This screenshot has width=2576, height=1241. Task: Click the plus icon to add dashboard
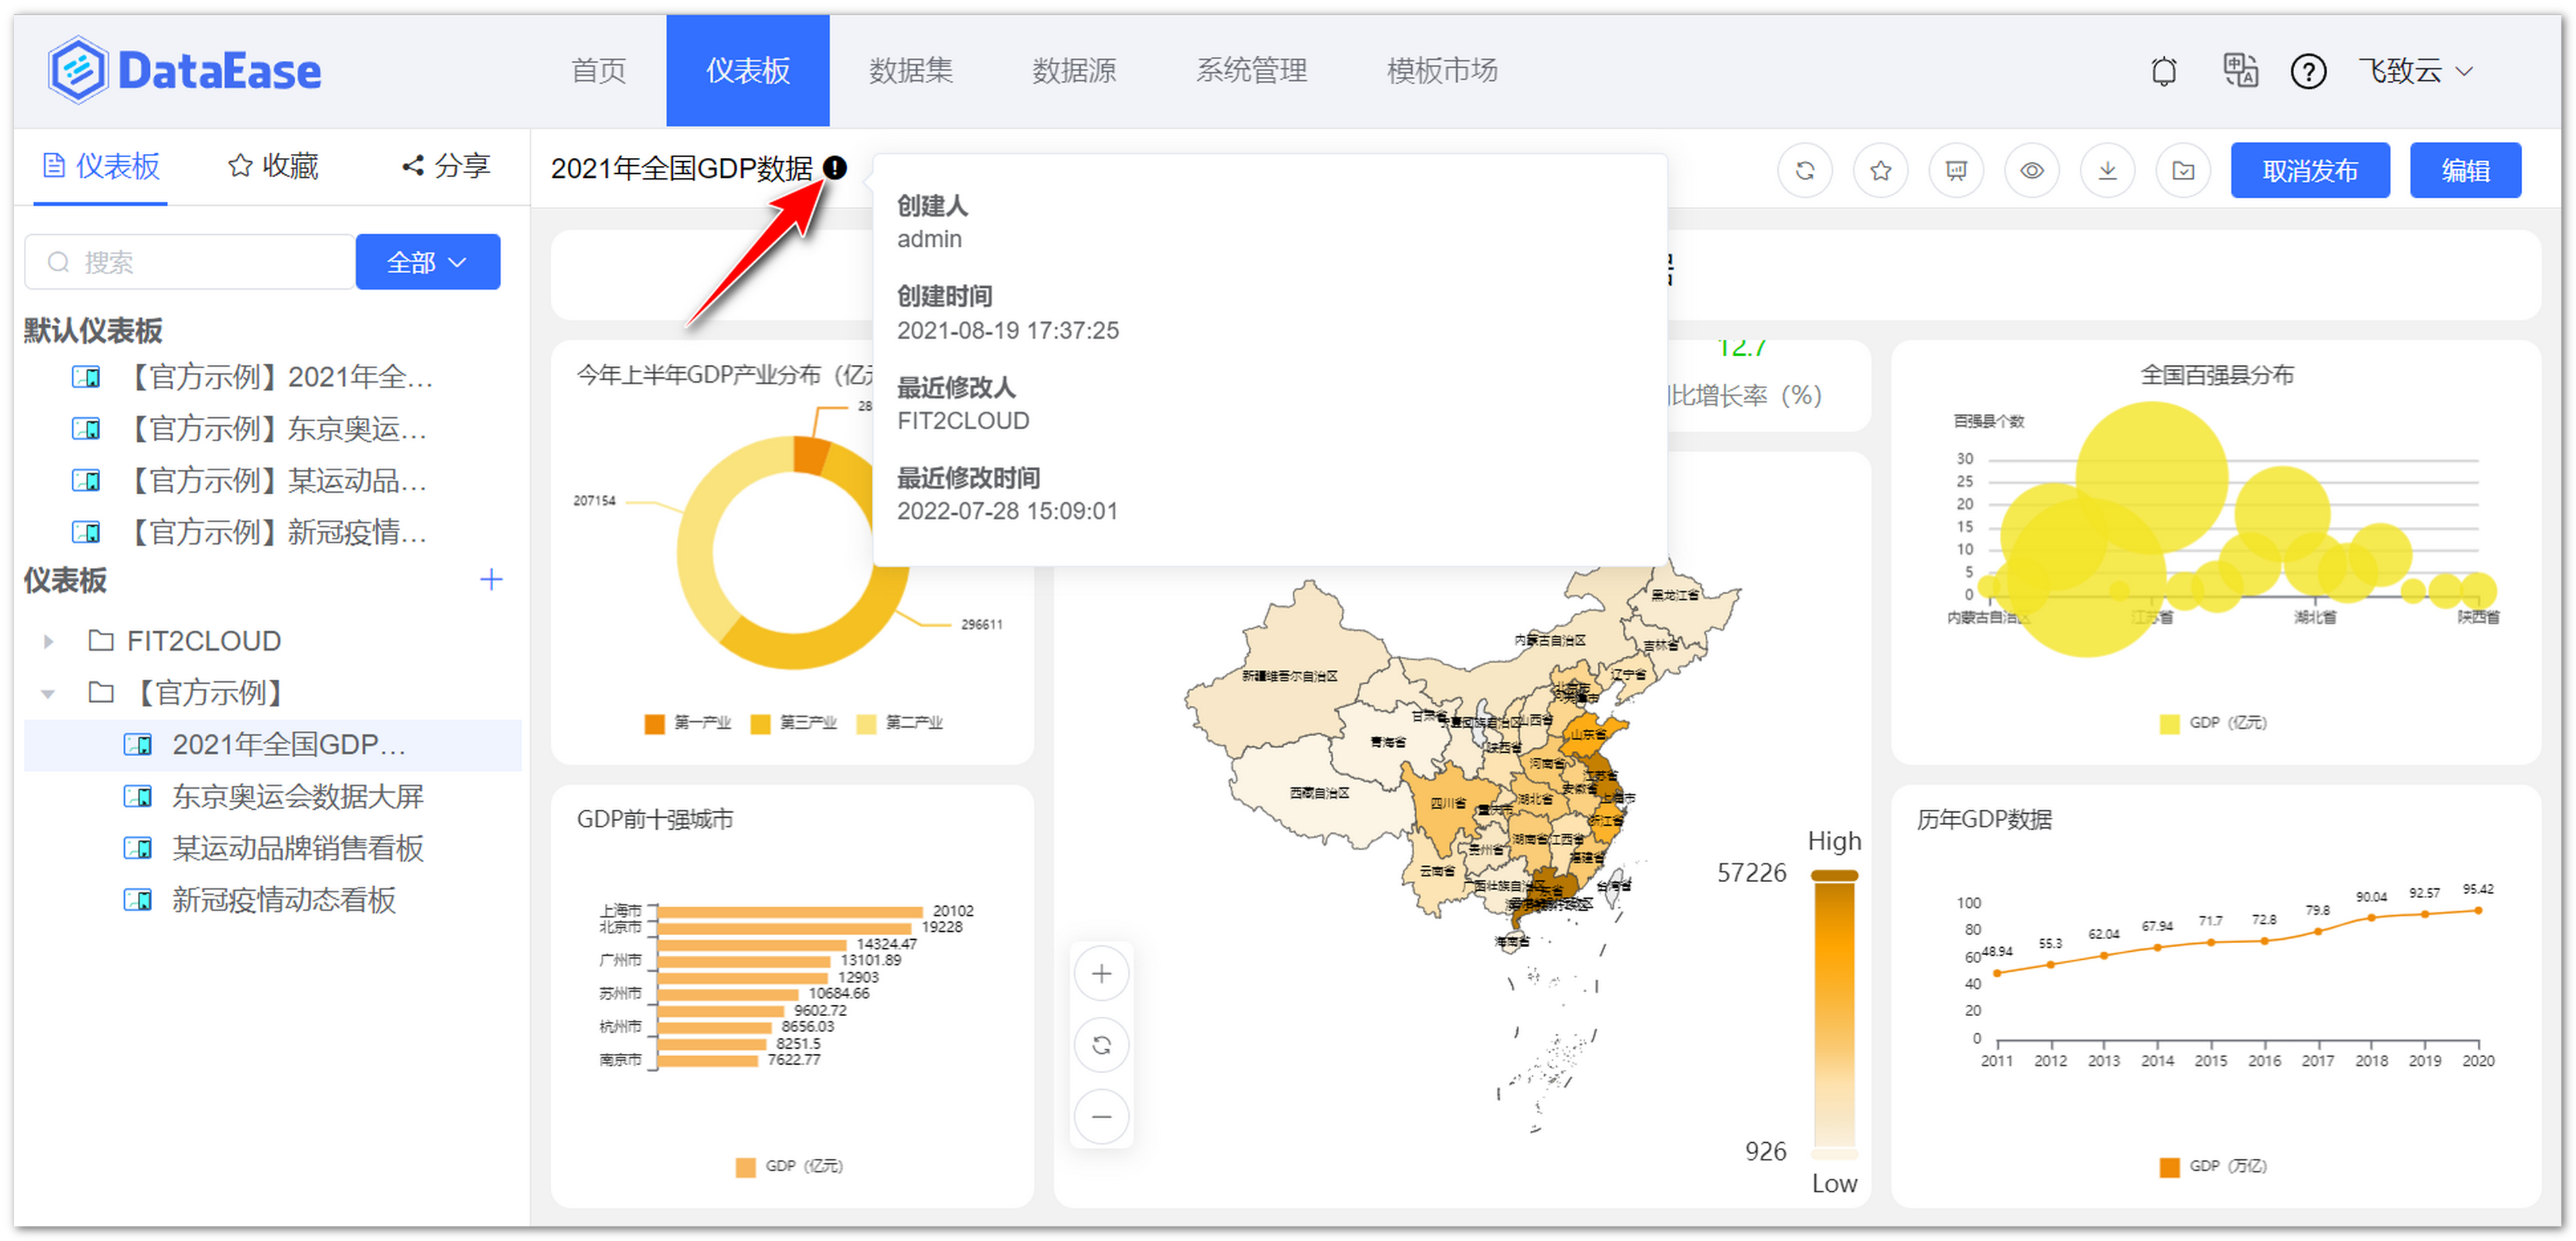[491, 579]
